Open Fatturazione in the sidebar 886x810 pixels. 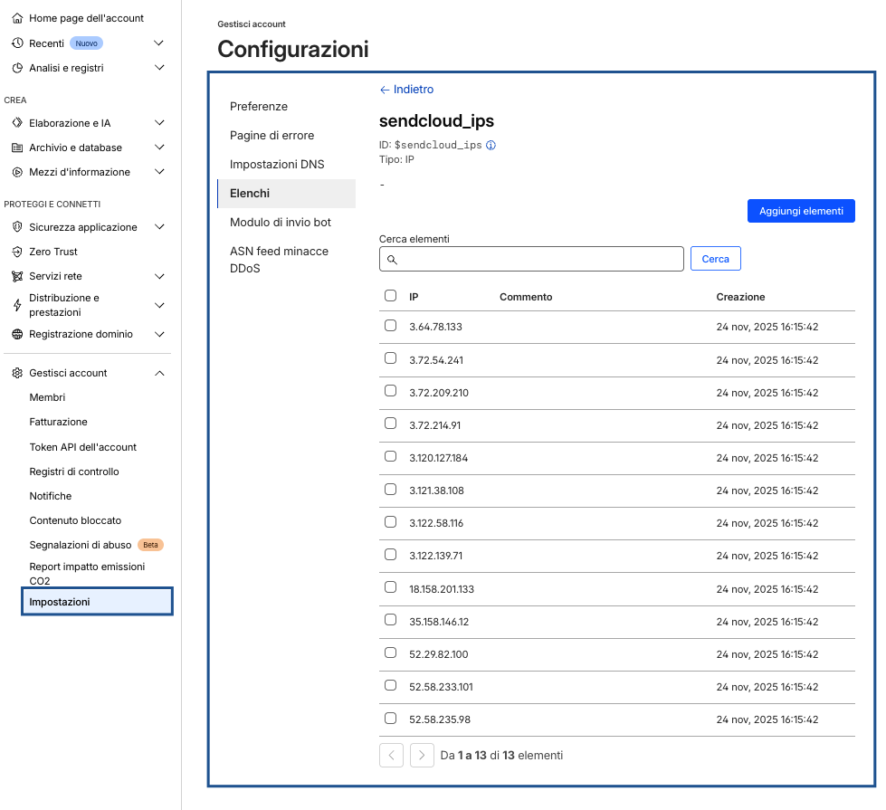click(x=58, y=422)
